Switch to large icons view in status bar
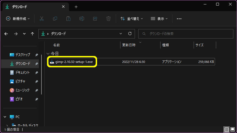 233,129
